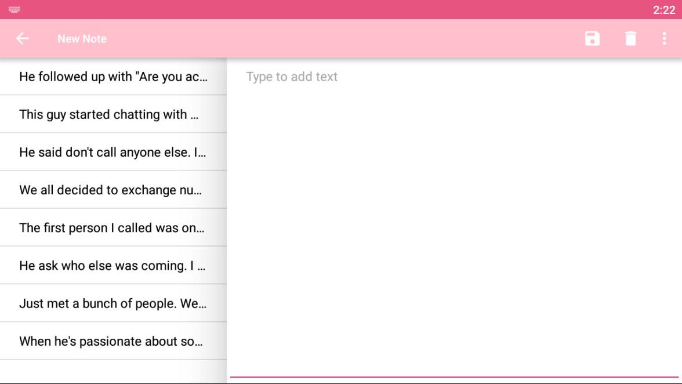Open note 'We all decided to exchange nu…'

coord(113,190)
